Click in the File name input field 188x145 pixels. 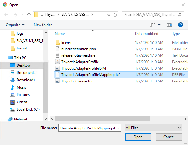point(87,128)
